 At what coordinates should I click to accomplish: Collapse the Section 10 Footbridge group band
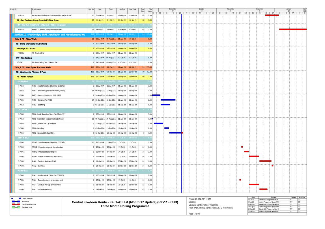49,34
